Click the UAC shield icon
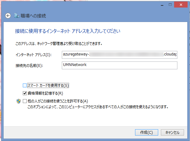This screenshot has width=190, height=141. pos(19,101)
